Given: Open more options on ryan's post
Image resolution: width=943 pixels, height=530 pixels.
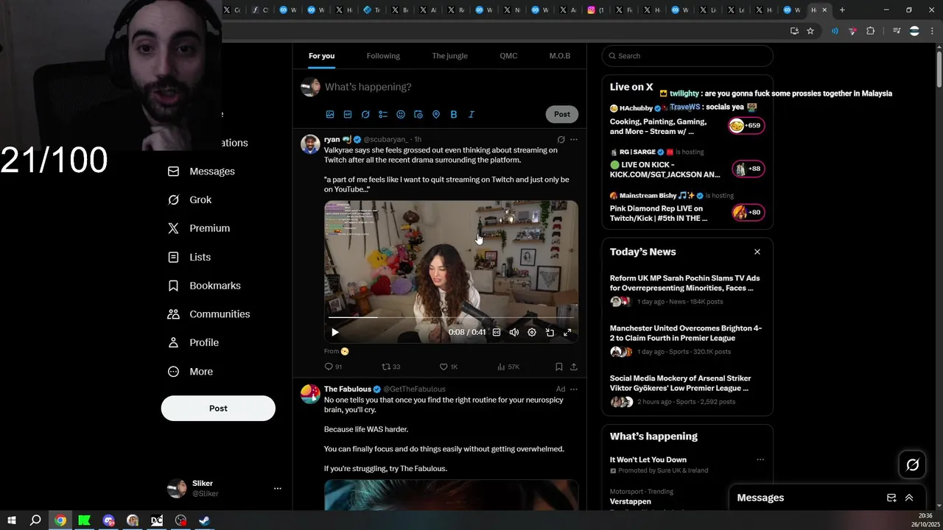Looking at the screenshot, I should tap(574, 139).
